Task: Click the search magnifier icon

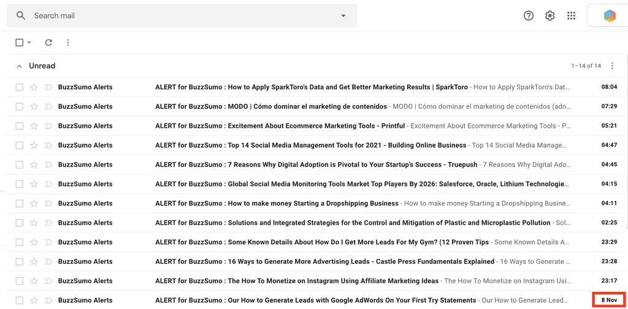Action: click(21, 16)
